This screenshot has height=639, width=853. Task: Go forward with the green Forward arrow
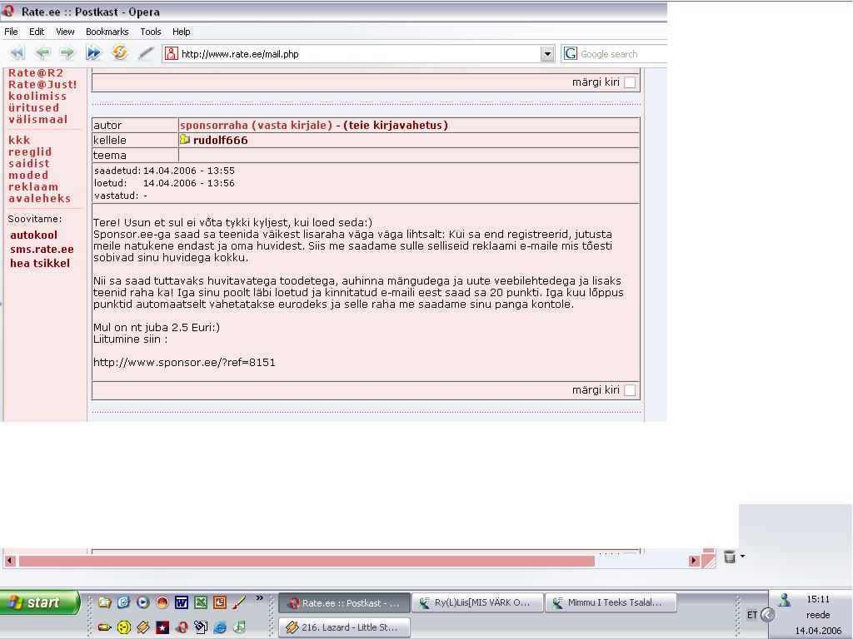tap(67, 52)
